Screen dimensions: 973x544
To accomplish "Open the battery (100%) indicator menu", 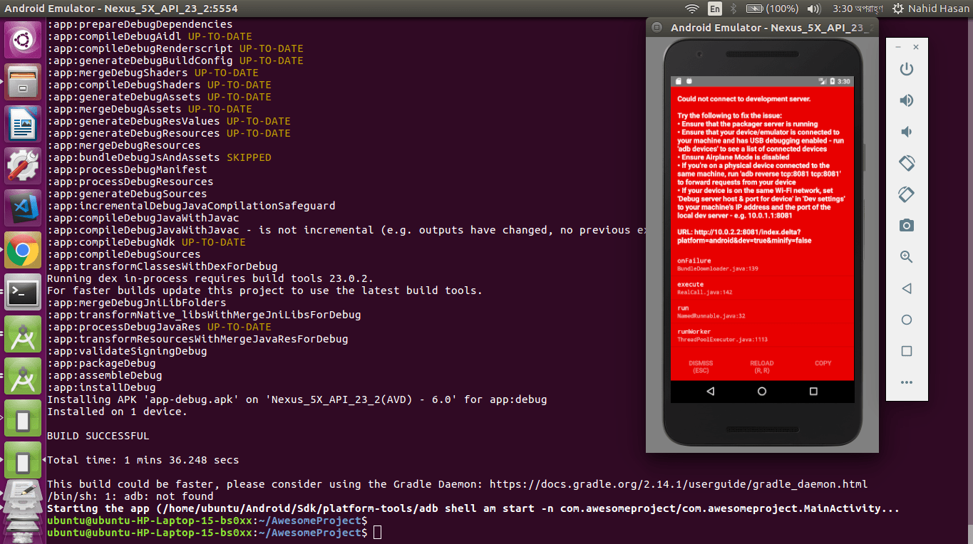I will pos(772,9).
